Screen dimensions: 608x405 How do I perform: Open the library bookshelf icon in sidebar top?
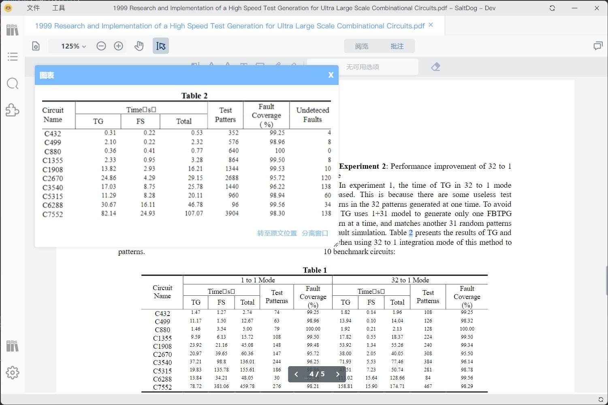[13, 30]
